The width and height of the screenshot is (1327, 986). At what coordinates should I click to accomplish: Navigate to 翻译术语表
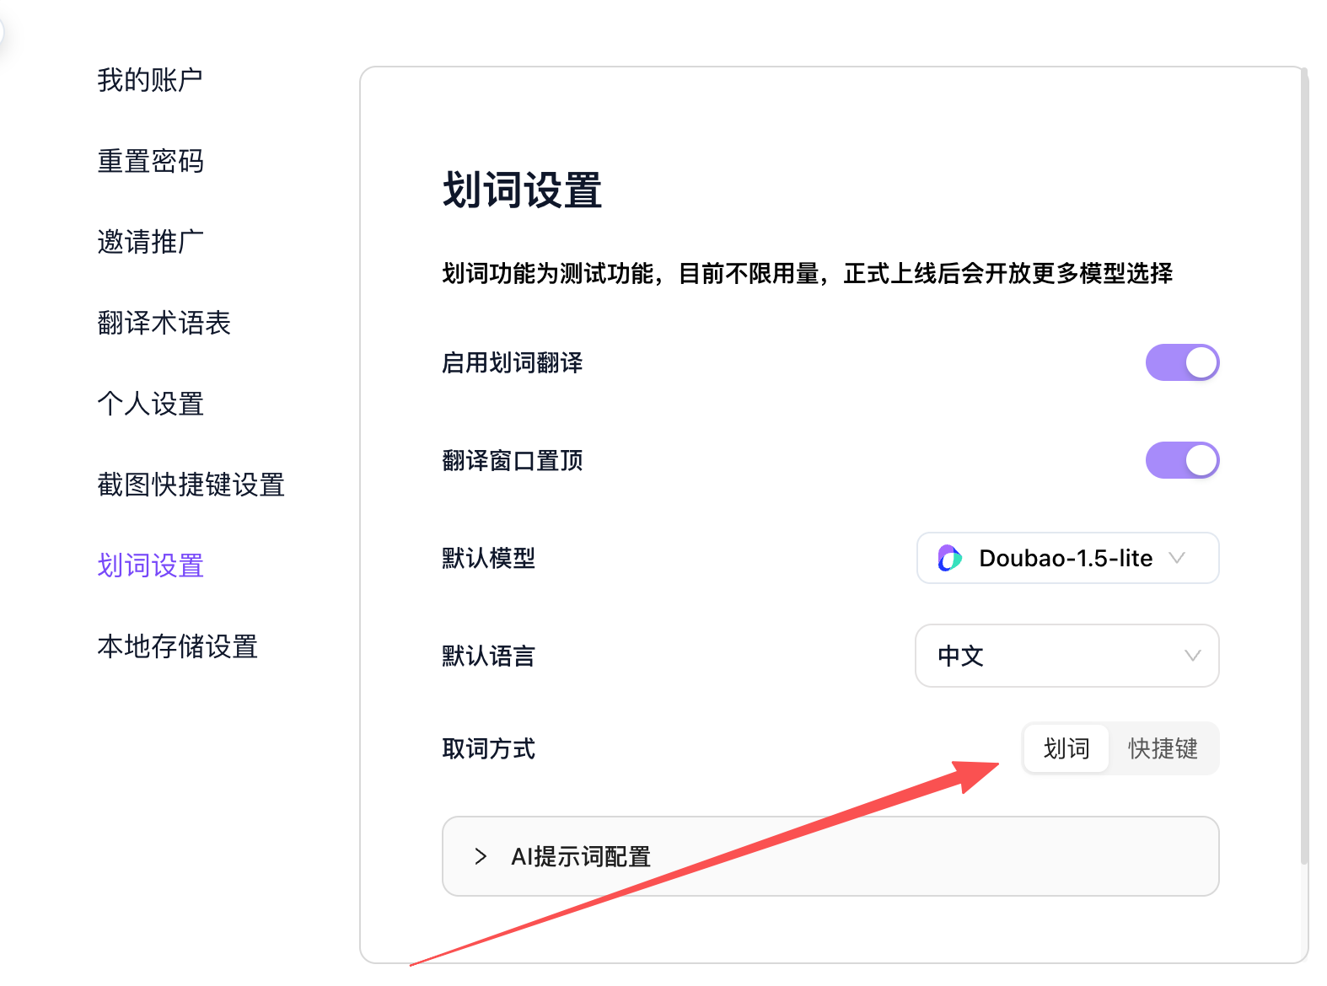164,323
